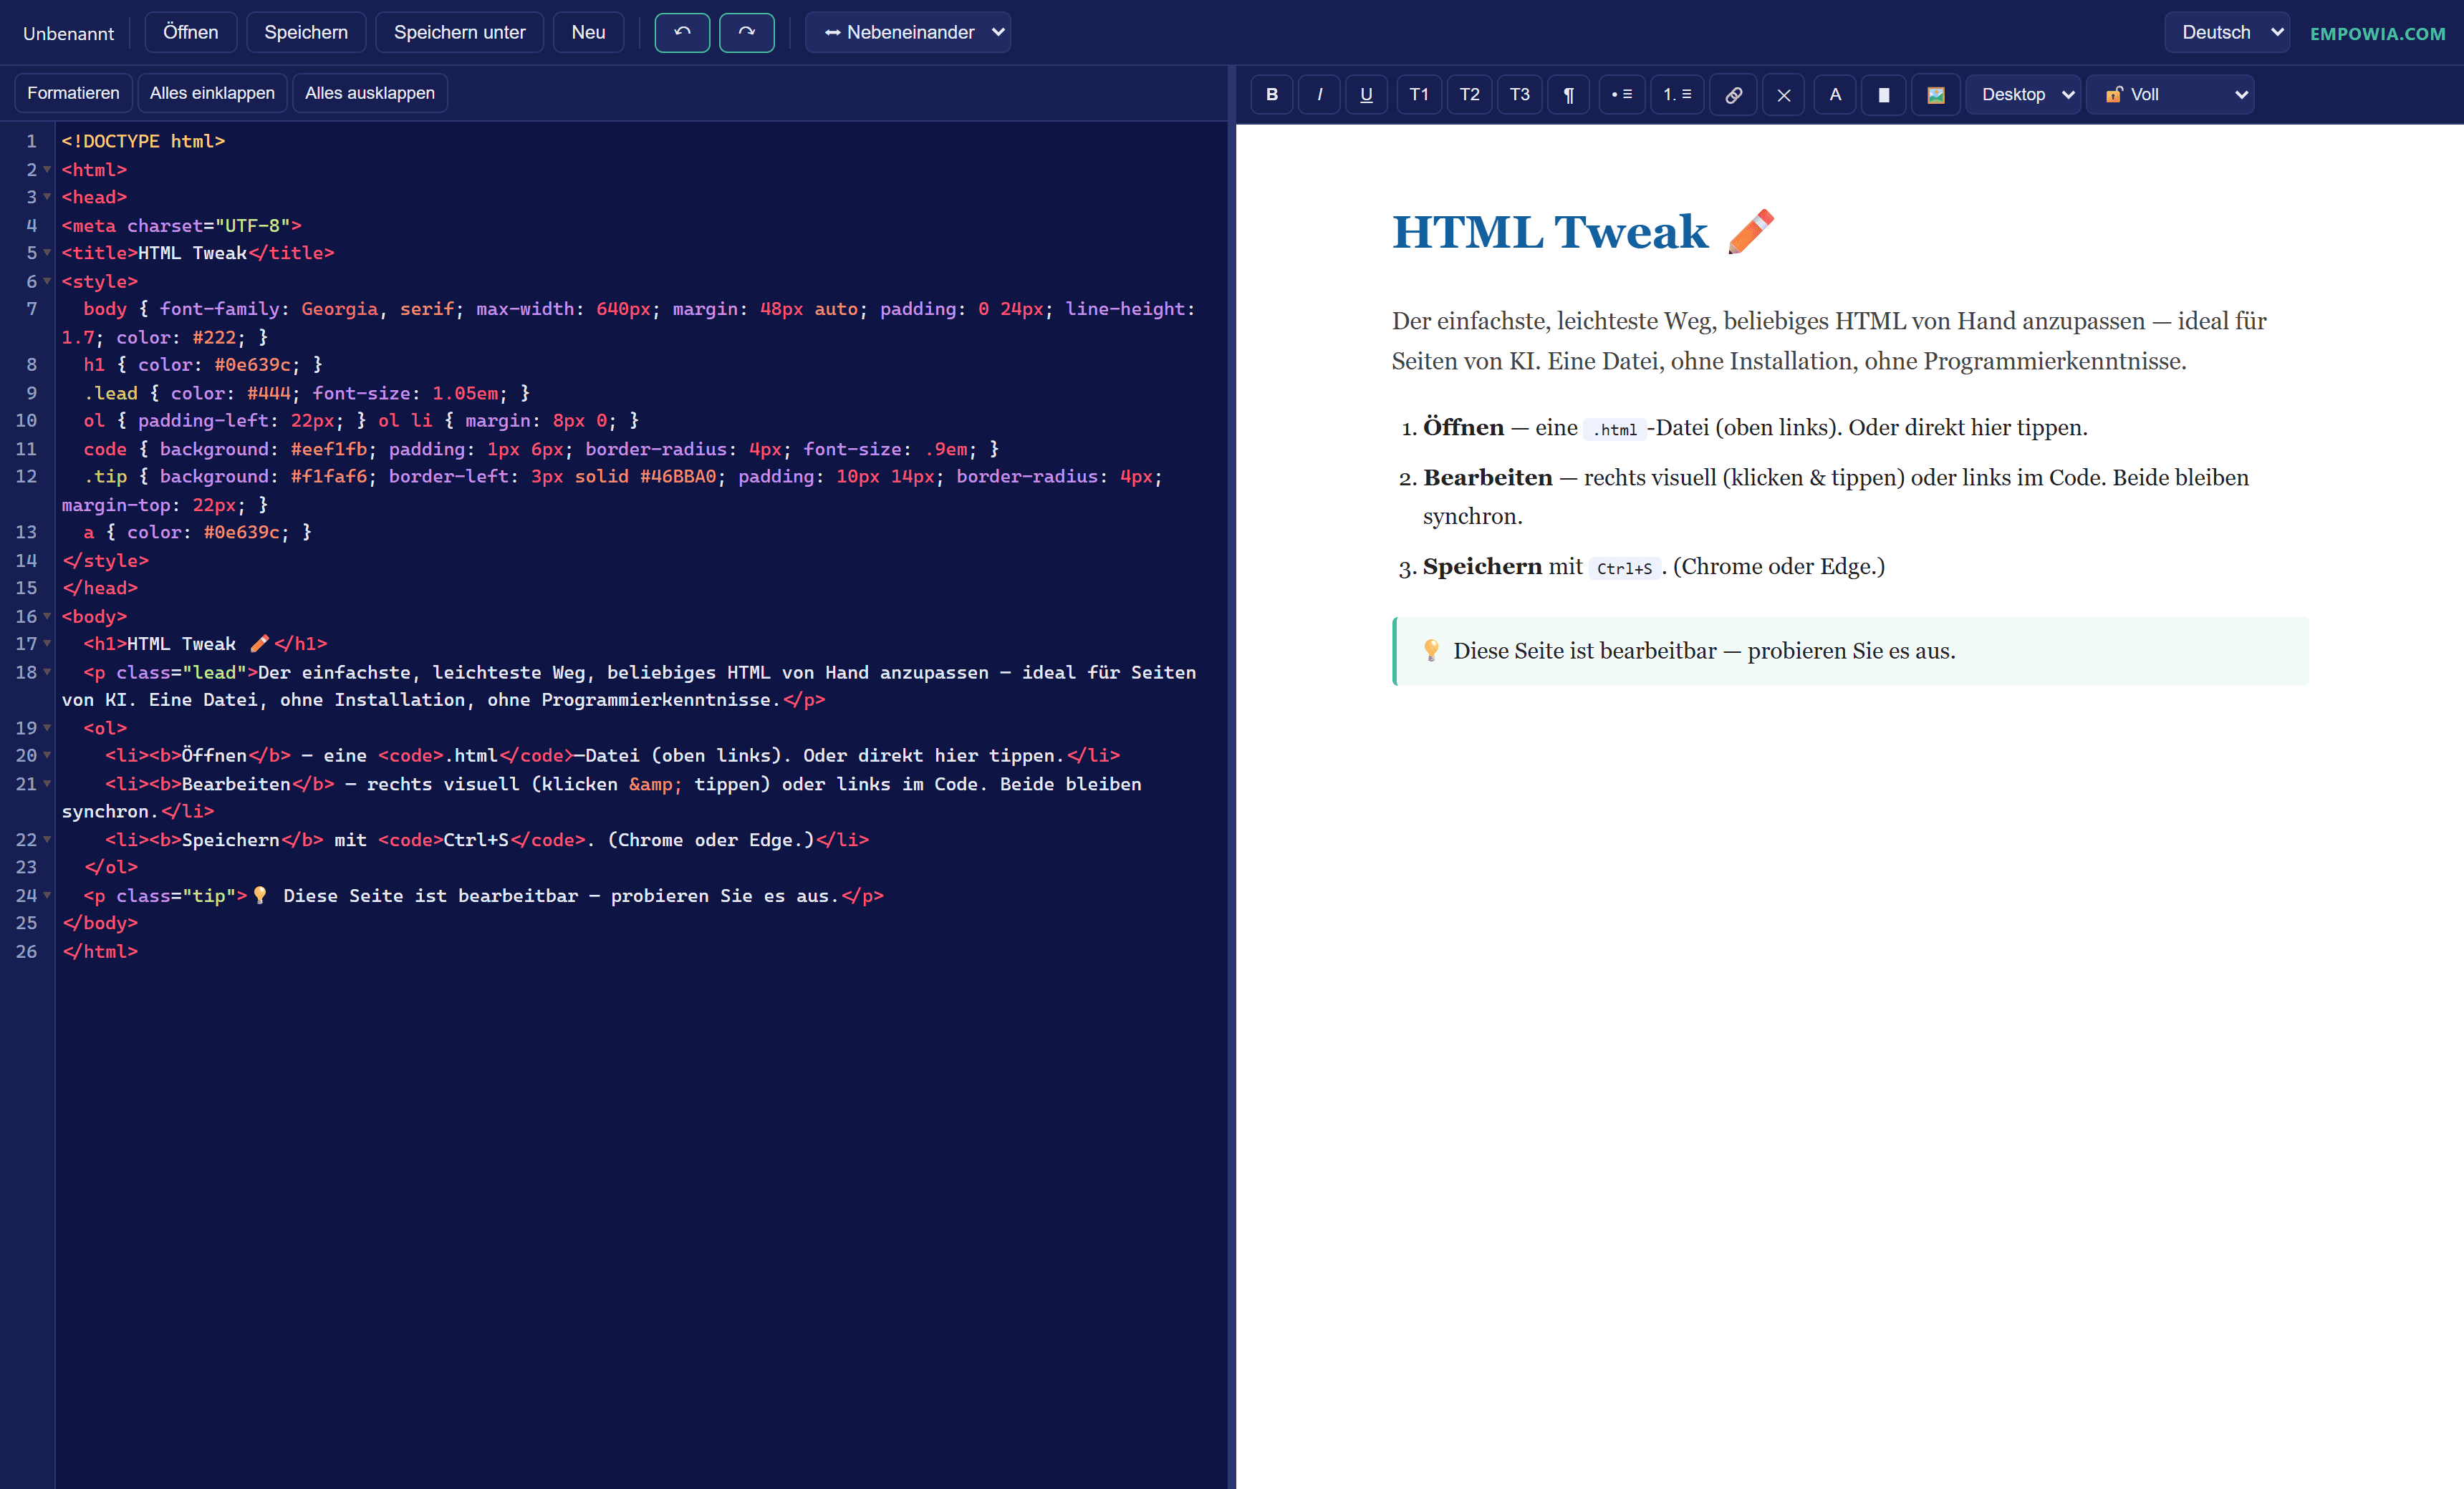
Task: Click the .html code snippet in preview
Action: click(x=1614, y=430)
